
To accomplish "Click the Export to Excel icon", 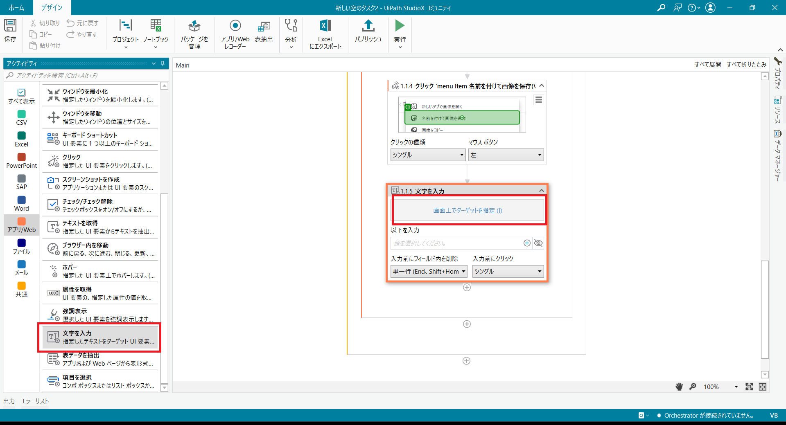I will [x=325, y=26].
